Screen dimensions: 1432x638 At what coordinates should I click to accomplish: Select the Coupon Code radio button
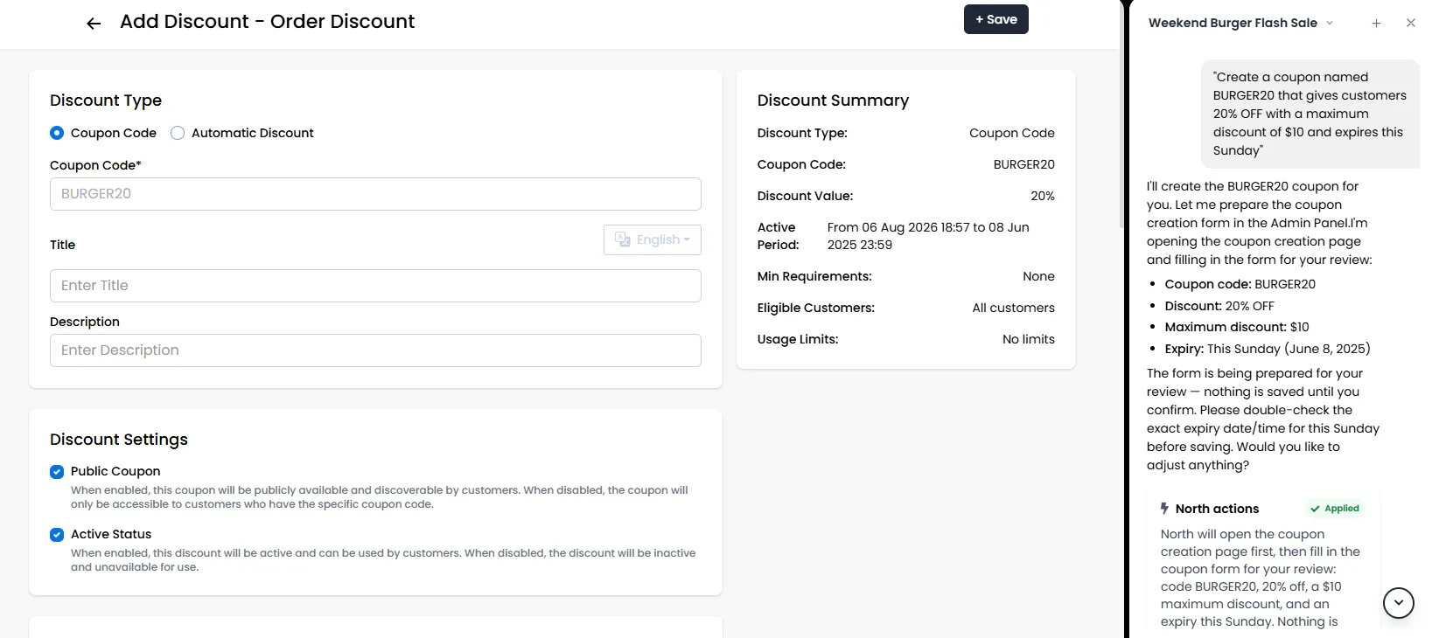(57, 133)
